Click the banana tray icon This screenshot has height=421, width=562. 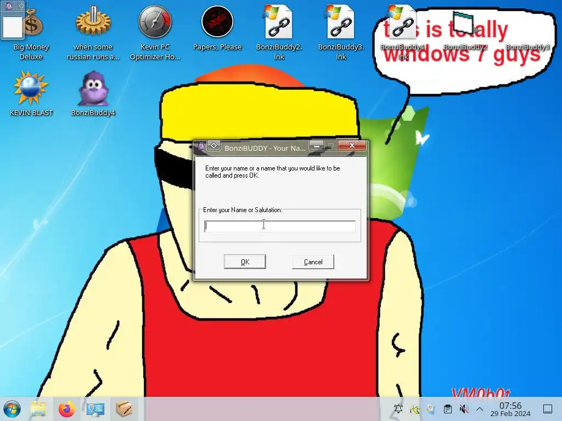coord(415,409)
